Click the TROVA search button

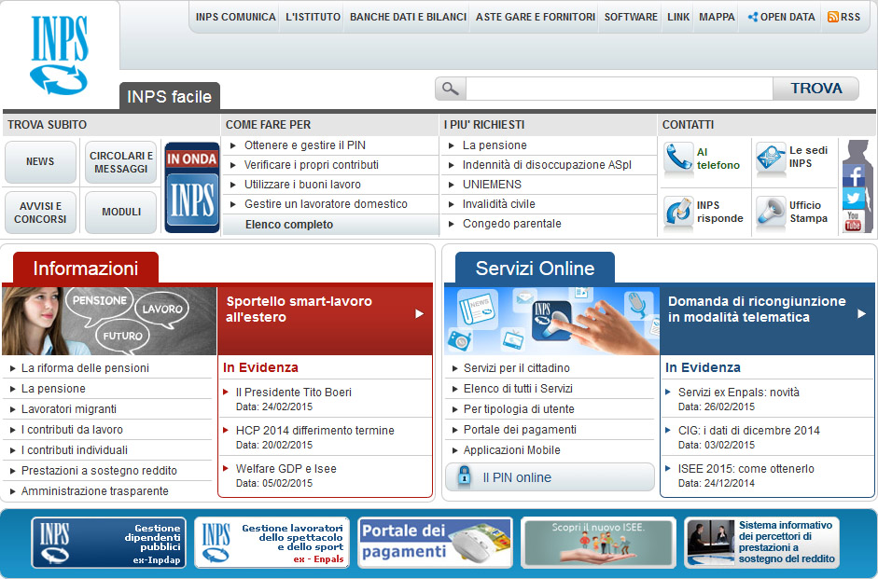point(815,89)
